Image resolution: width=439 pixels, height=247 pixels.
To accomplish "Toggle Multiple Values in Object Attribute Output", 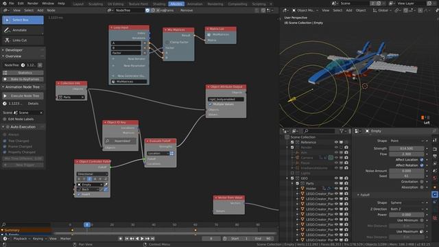I will (x=211, y=104).
